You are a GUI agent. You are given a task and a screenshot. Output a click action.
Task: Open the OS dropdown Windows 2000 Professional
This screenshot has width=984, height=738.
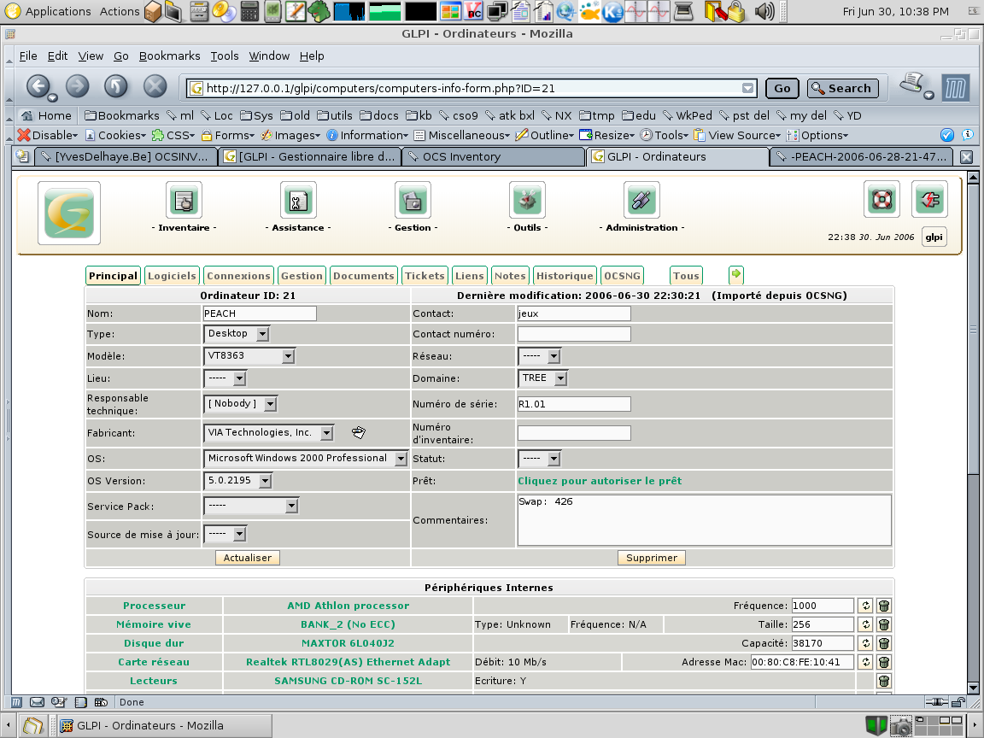click(306, 459)
